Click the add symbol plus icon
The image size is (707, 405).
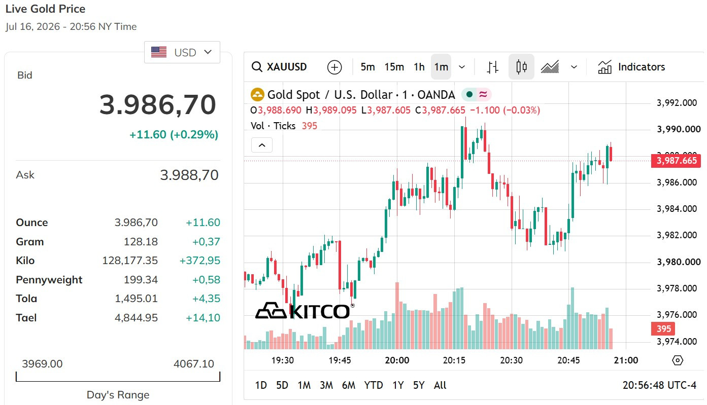334,67
